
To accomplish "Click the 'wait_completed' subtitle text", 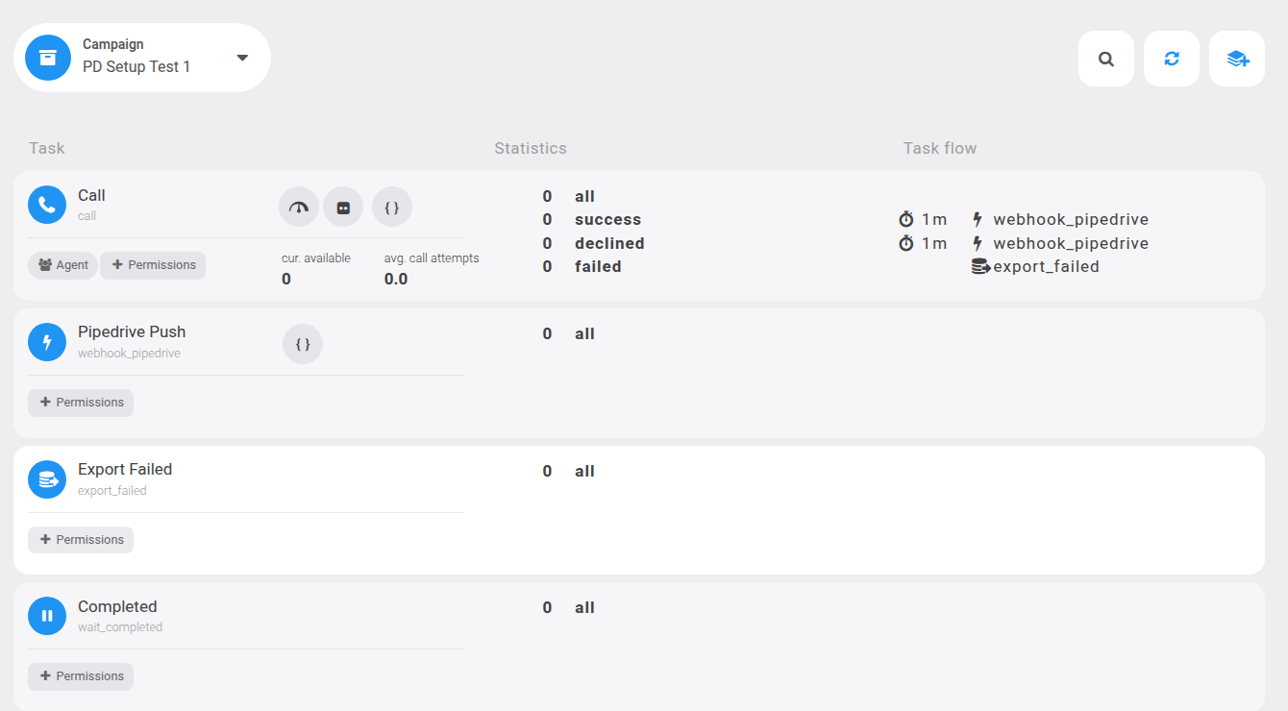I will (120, 627).
